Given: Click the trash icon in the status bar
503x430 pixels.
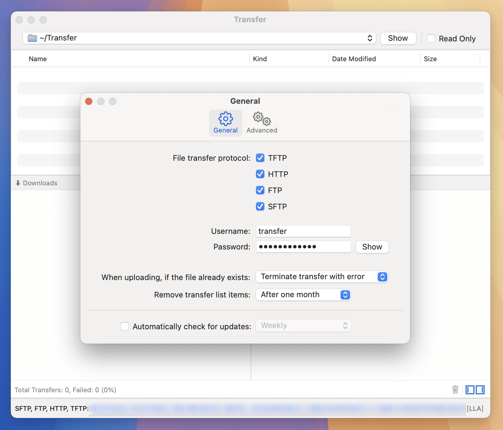Looking at the screenshot, I should pyautogui.click(x=455, y=390).
